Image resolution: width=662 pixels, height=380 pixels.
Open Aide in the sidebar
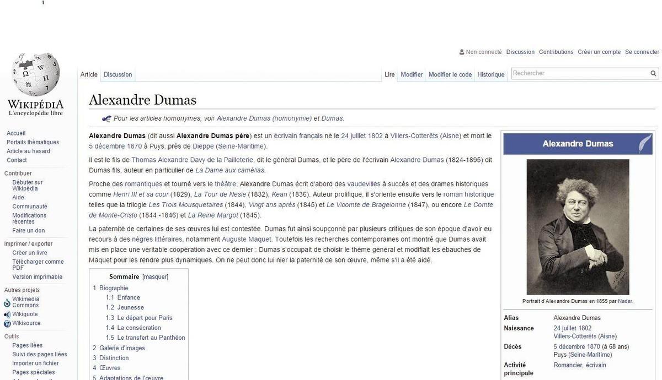click(18, 198)
